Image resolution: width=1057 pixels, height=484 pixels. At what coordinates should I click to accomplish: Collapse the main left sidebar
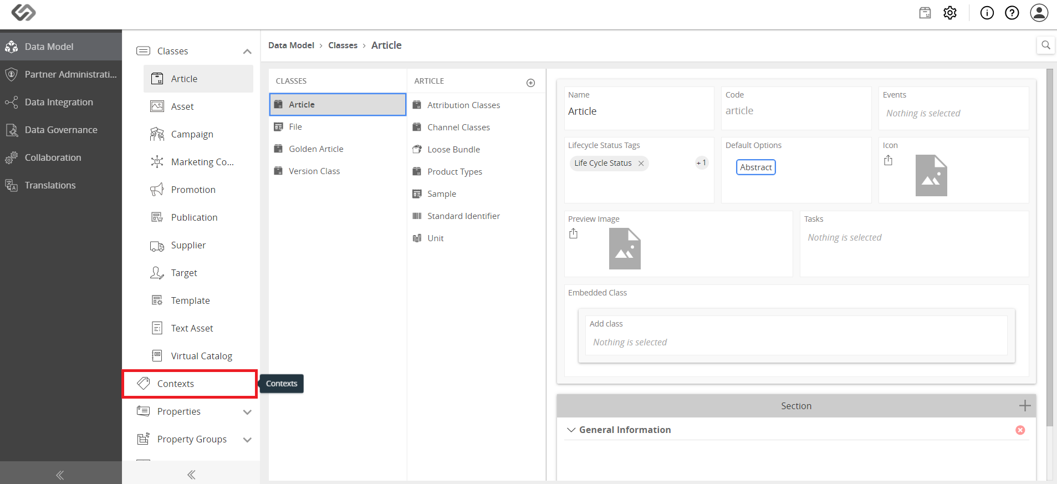click(x=60, y=475)
